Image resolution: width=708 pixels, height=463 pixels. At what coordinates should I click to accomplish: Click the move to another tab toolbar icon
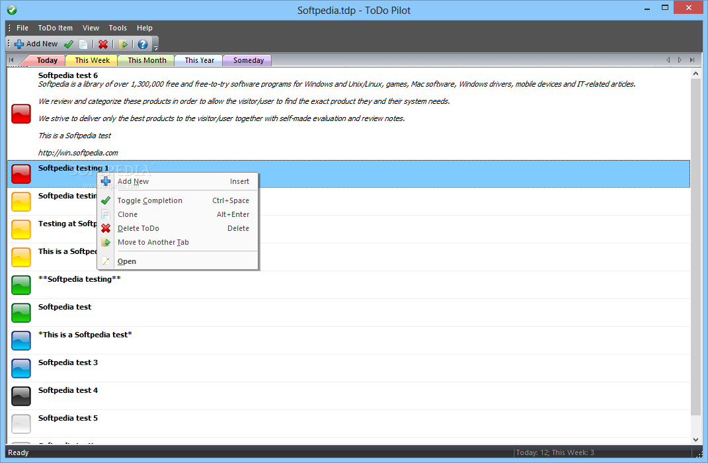(x=123, y=44)
